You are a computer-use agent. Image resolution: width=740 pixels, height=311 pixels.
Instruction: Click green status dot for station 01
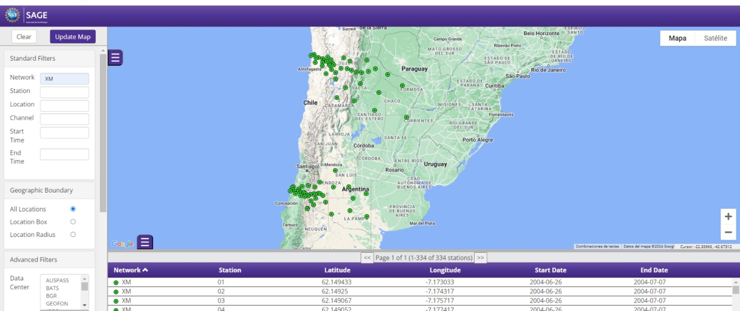[x=116, y=283]
